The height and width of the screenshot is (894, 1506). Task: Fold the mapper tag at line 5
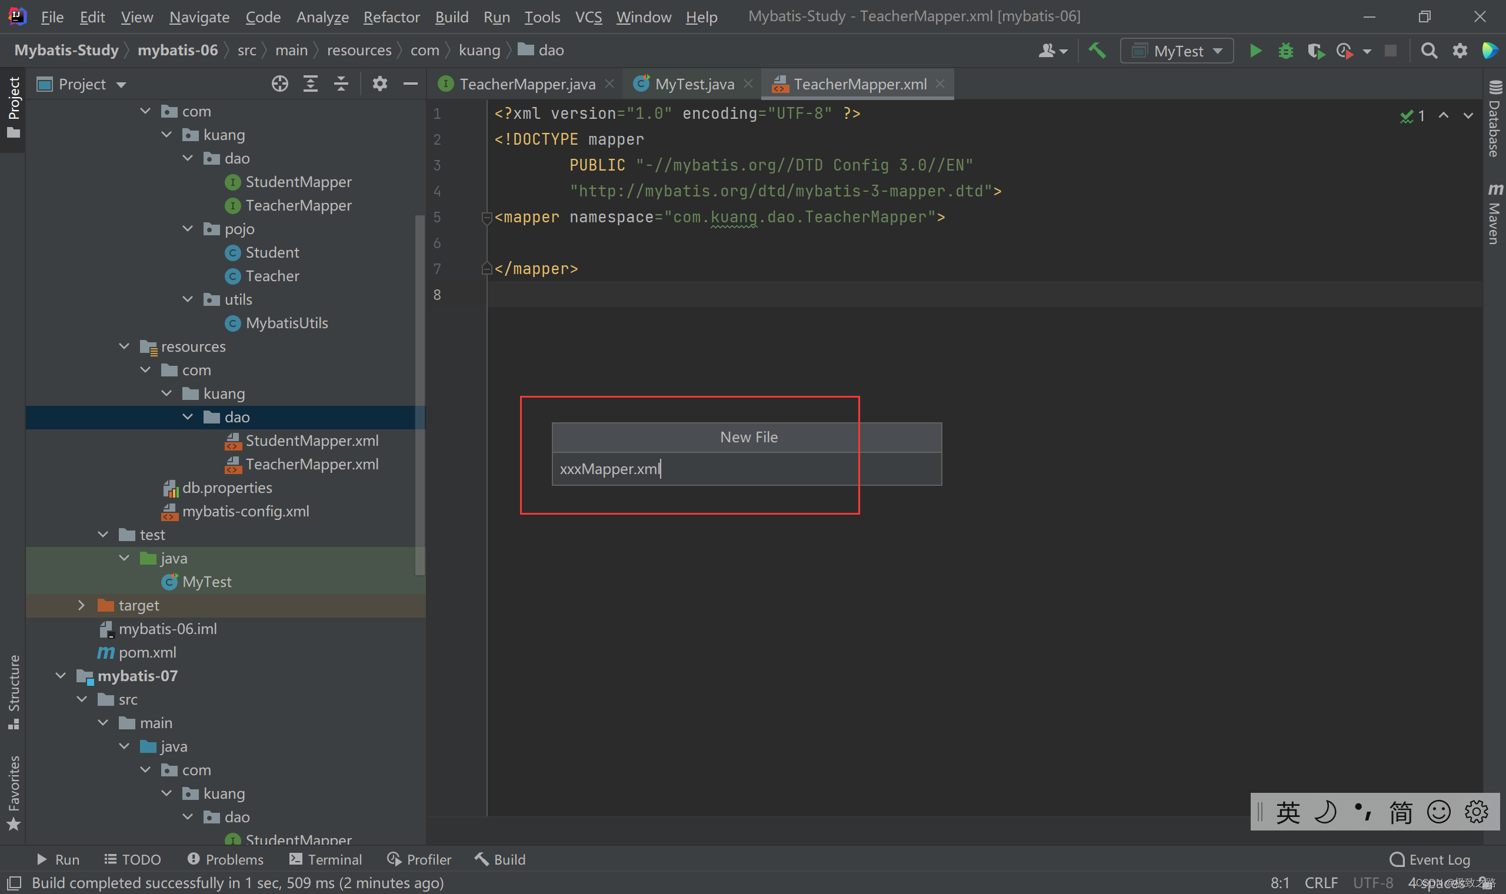[487, 218]
